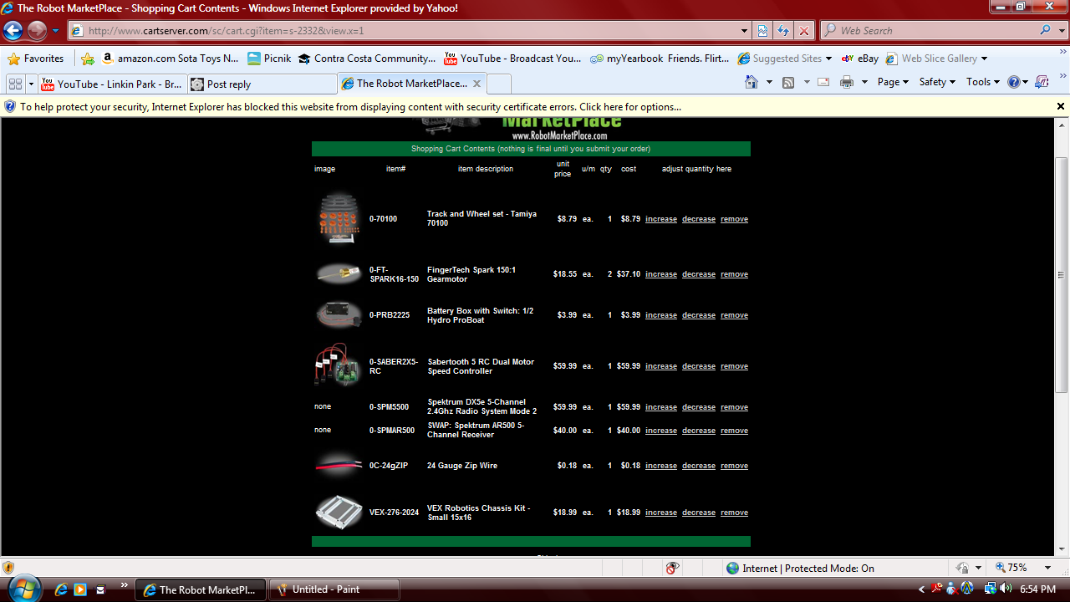Image resolution: width=1070 pixels, height=602 pixels.
Task: Click the Home icon in command bar
Action: click(752, 82)
